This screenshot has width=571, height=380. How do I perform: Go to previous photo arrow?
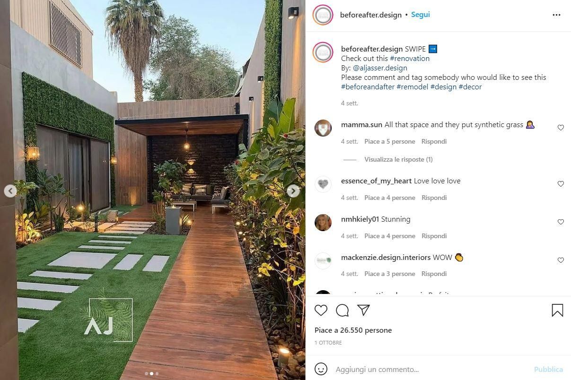(10, 191)
